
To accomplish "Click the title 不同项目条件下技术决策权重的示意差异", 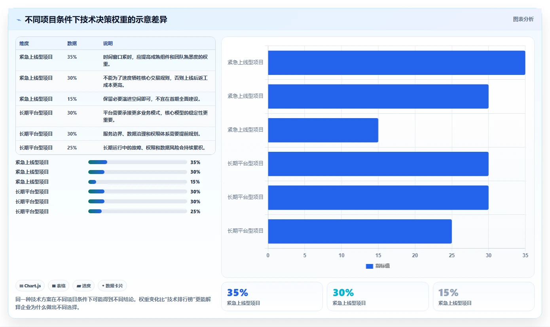I will click(x=96, y=19).
